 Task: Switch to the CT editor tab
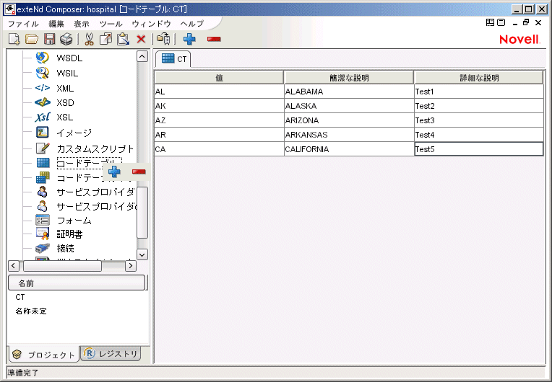173,59
